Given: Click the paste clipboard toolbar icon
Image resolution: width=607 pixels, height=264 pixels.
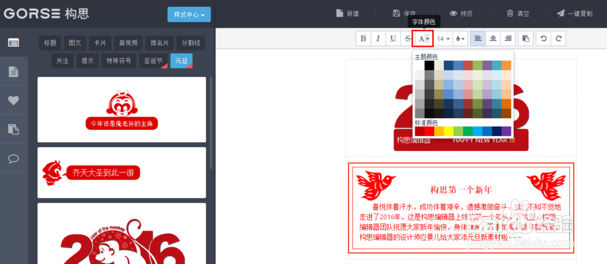Looking at the screenshot, I should click(526, 39).
